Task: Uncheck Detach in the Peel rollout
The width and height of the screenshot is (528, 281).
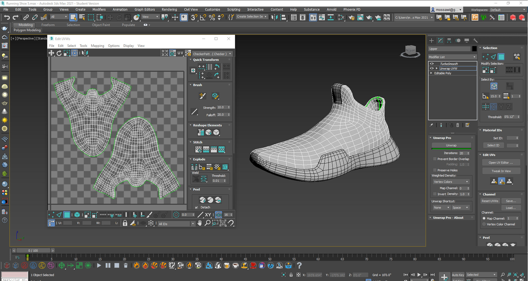Action: [x=196, y=207]
